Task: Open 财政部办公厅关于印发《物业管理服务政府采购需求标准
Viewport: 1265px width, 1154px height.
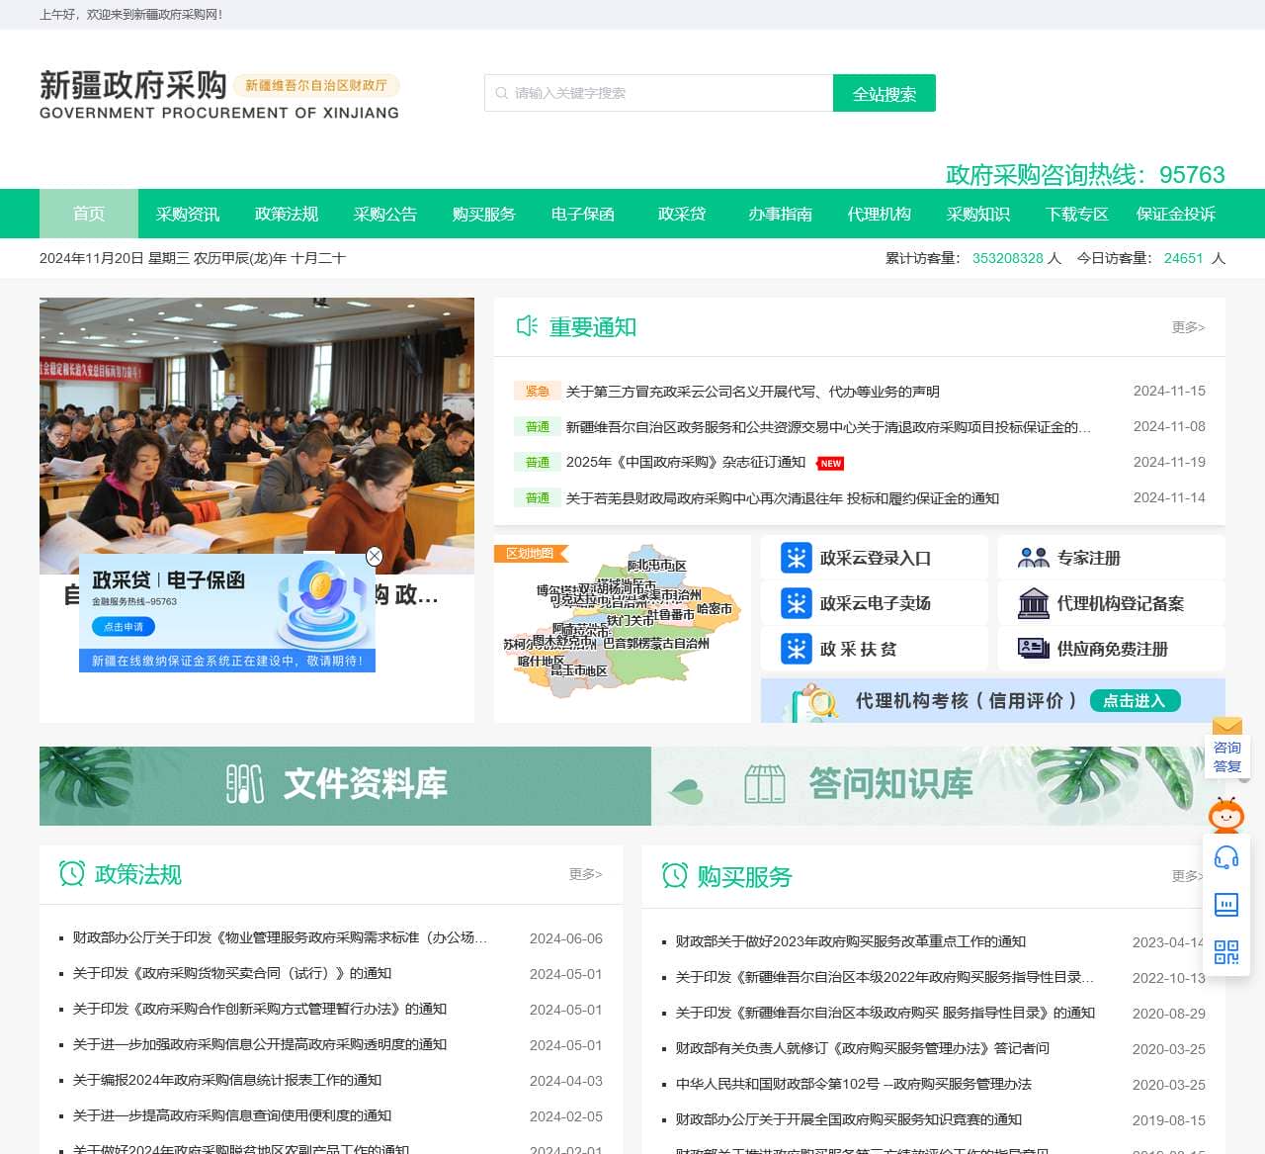Action: coord(280,937)
